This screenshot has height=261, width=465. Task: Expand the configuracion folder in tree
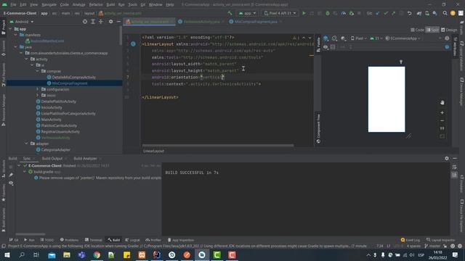tap(37, 89)
